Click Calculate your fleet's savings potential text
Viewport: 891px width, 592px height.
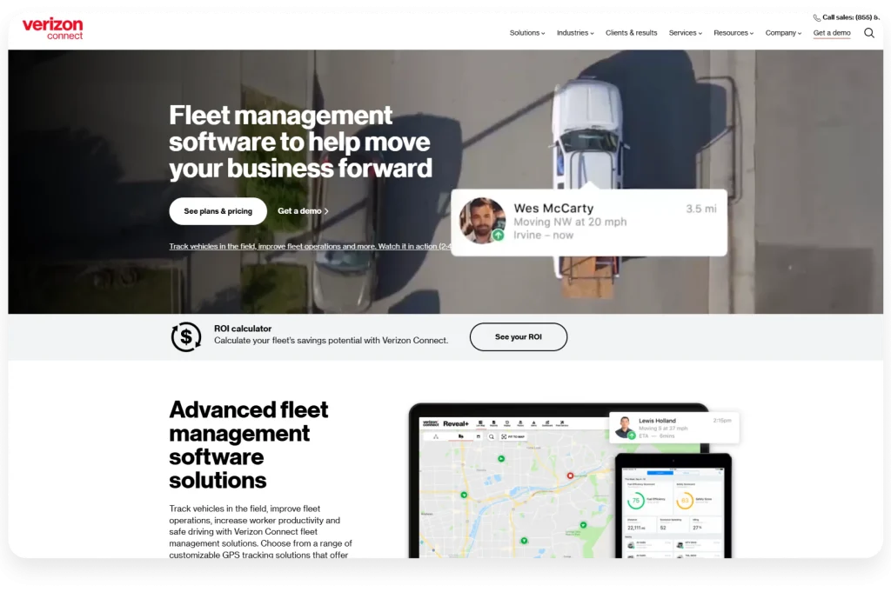331,341
